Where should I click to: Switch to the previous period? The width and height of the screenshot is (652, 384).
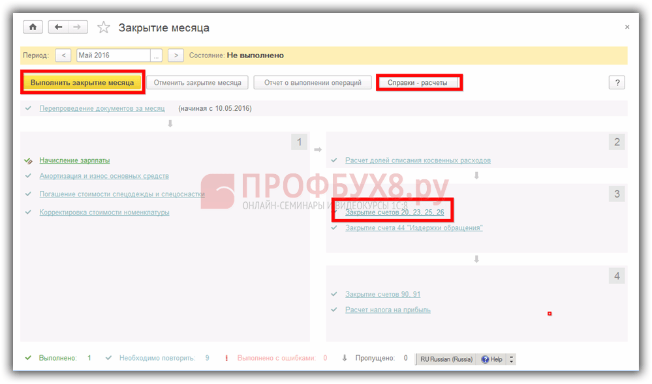[x=63, y=55]
